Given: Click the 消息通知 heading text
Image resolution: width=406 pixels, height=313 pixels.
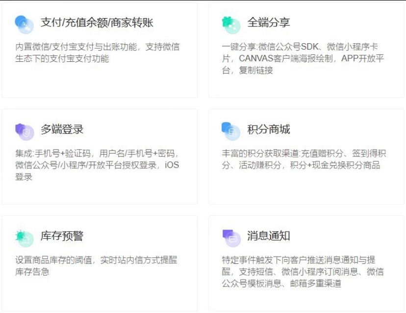Looking at the screenshot, I should click(x=269, y=236).
